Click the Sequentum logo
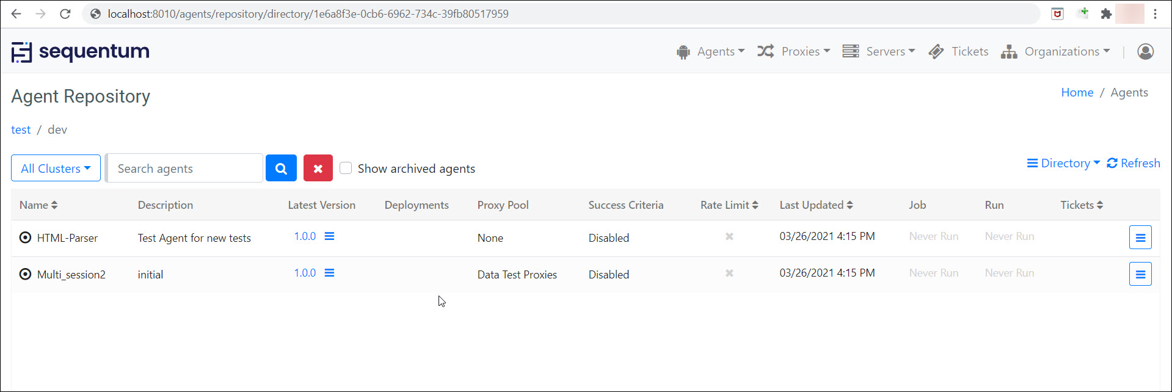1172x392 pixels. pos(80,52)
